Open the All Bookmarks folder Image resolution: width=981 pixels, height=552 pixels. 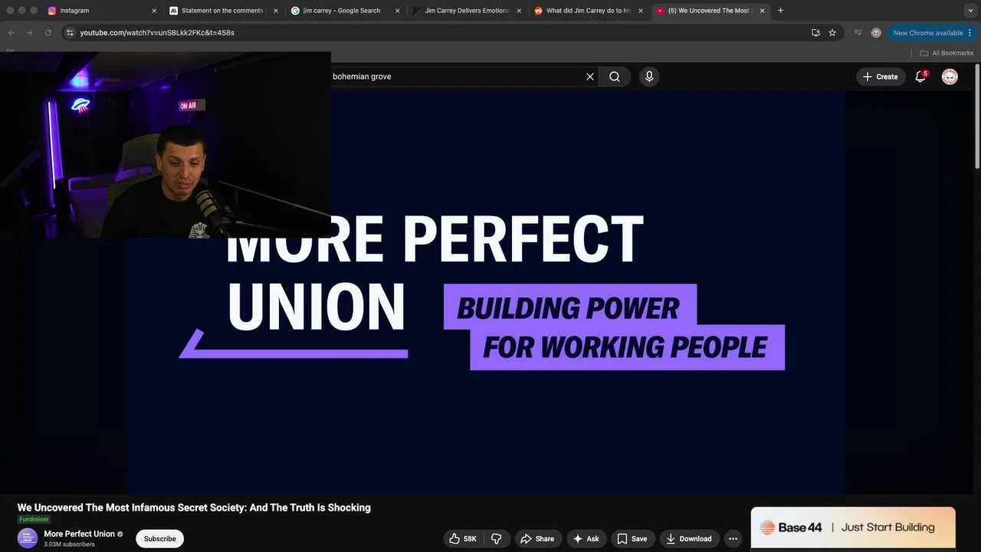pyautogui.click(x=947, y=53)
